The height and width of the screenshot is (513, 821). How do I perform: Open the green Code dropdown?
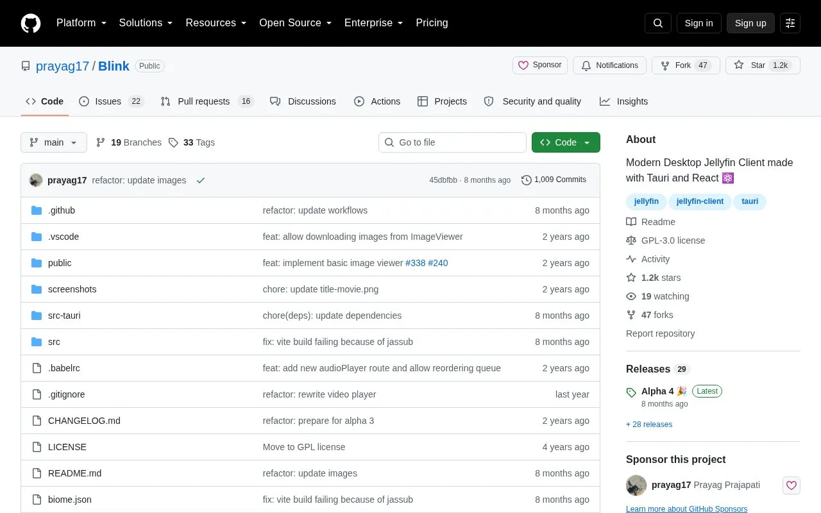tap(566, 142)
